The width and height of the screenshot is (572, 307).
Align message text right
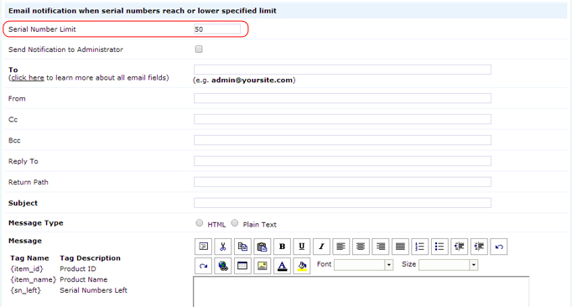(381, 247)
